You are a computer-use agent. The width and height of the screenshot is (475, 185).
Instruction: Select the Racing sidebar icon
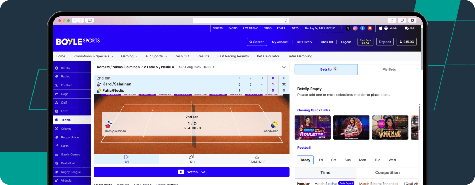point(56,76)
